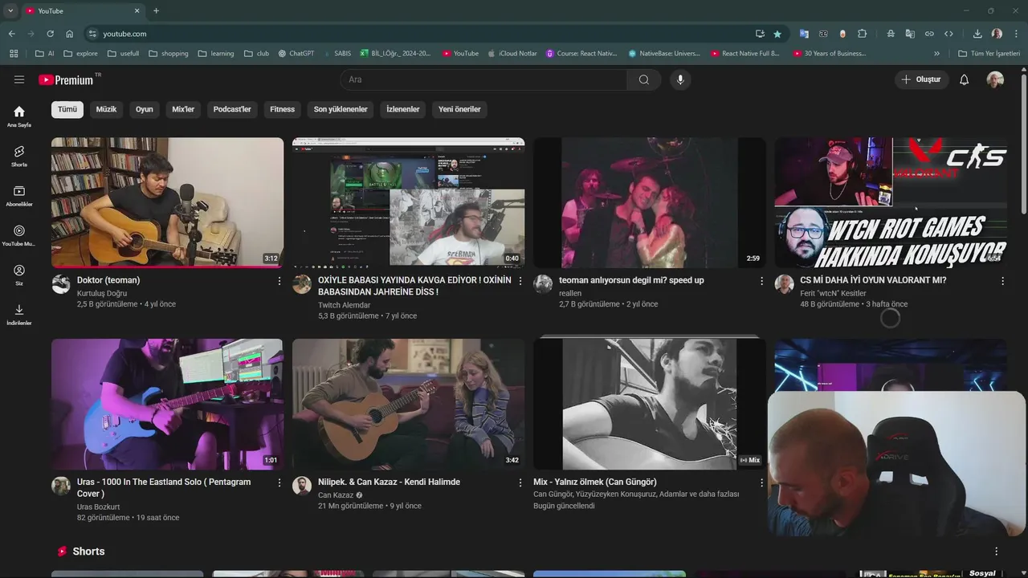Viewport: 1028px width, 578px height.
Task: Open Chrome downloads arrow icon
Action: [977, 34]
